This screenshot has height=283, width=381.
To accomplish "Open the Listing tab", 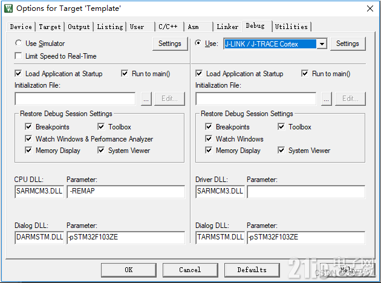I will click(110, 27).
